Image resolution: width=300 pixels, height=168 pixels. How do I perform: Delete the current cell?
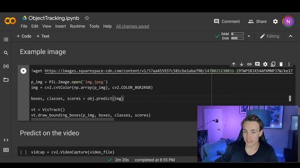281,64
